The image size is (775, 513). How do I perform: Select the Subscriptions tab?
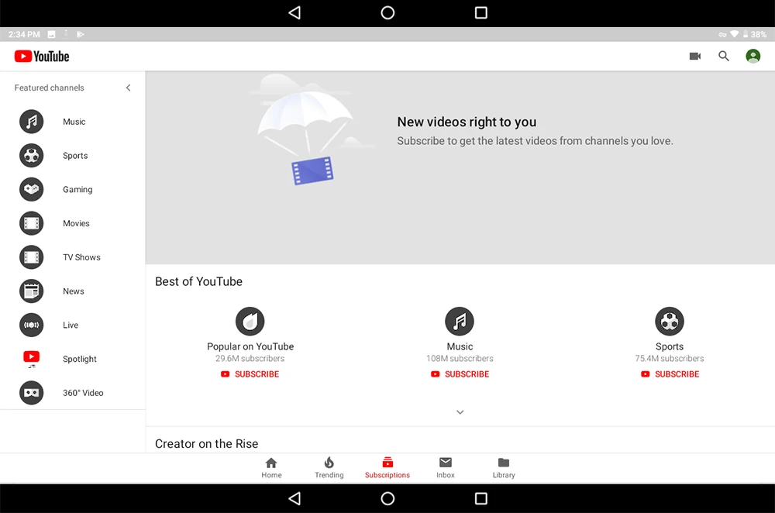387,467
